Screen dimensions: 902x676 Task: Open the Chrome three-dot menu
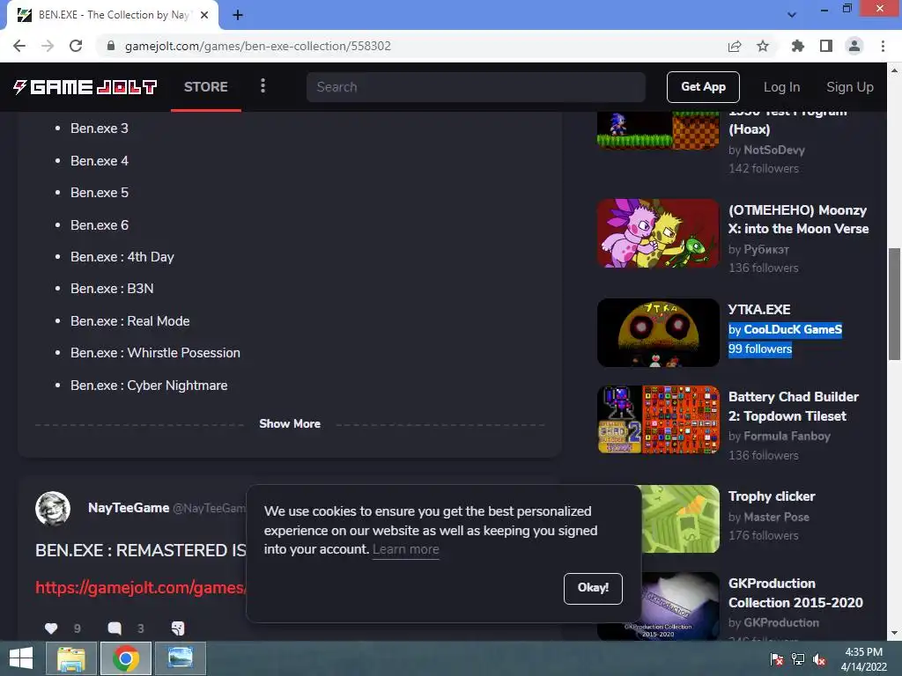pos(883,46)
